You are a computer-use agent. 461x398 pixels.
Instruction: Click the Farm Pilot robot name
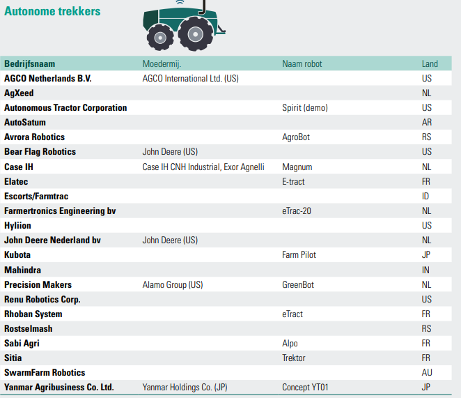tap(299, 255)
